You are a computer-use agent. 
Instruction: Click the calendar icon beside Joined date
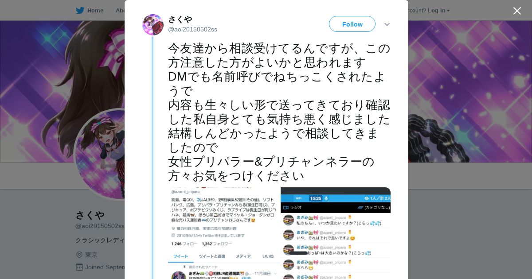coord(79,267)
